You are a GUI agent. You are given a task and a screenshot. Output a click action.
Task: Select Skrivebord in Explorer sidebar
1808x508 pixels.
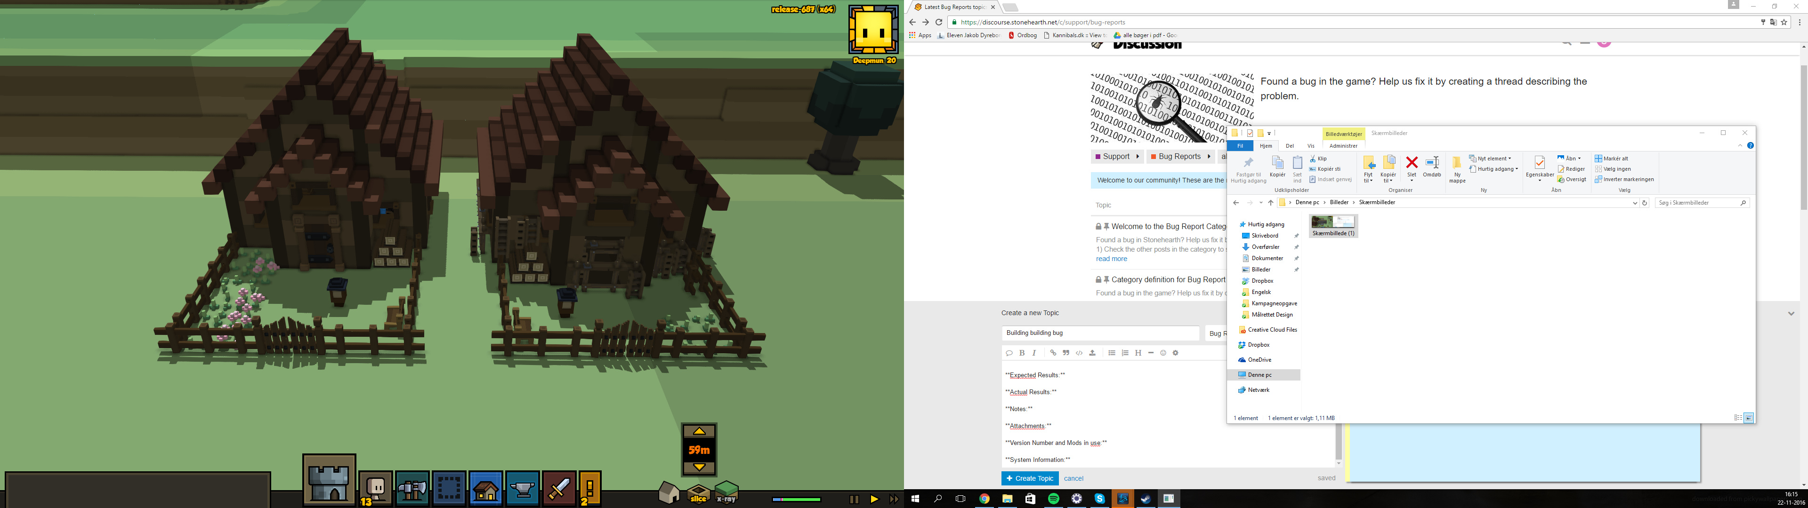point(1265,236)
